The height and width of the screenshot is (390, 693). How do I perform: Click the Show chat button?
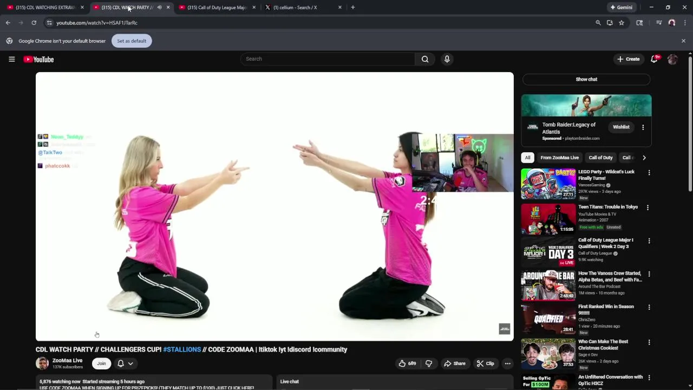586,79
